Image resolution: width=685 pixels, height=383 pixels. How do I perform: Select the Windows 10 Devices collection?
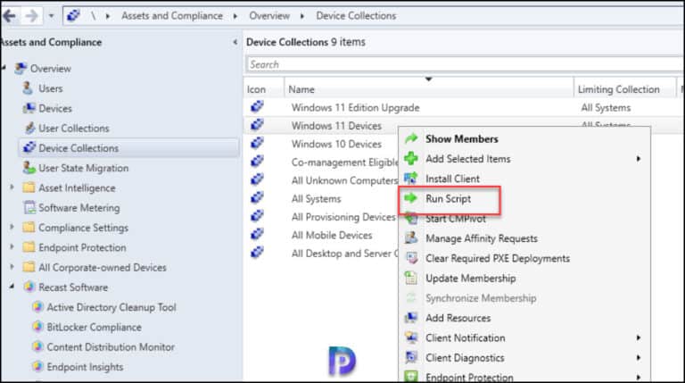pos(336,144)
